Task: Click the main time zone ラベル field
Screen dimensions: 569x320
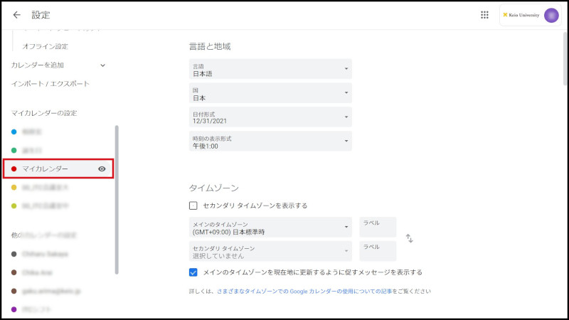Action: [x=378, y=228]
